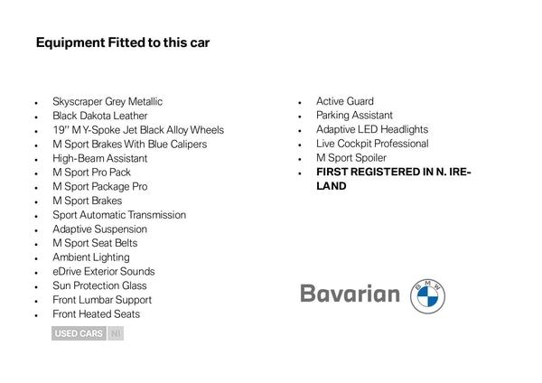Image resolution: width=542 pixels, height=383 pixels.
Task: Click Skyscraper Grey Metallic list item
Action: (107, 102)
